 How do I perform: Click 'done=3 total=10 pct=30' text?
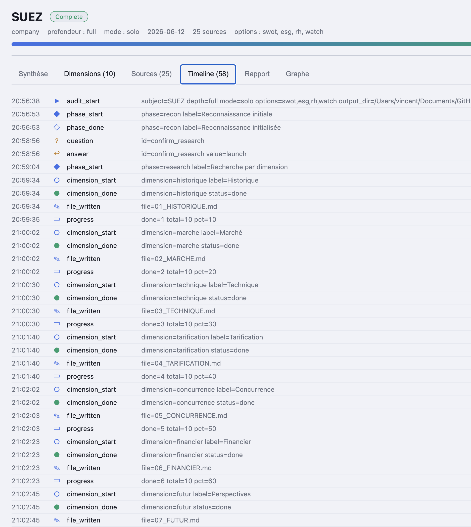coord(178,324)
